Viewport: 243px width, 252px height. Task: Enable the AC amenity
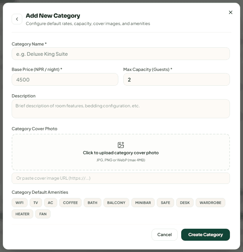[51, 203]
